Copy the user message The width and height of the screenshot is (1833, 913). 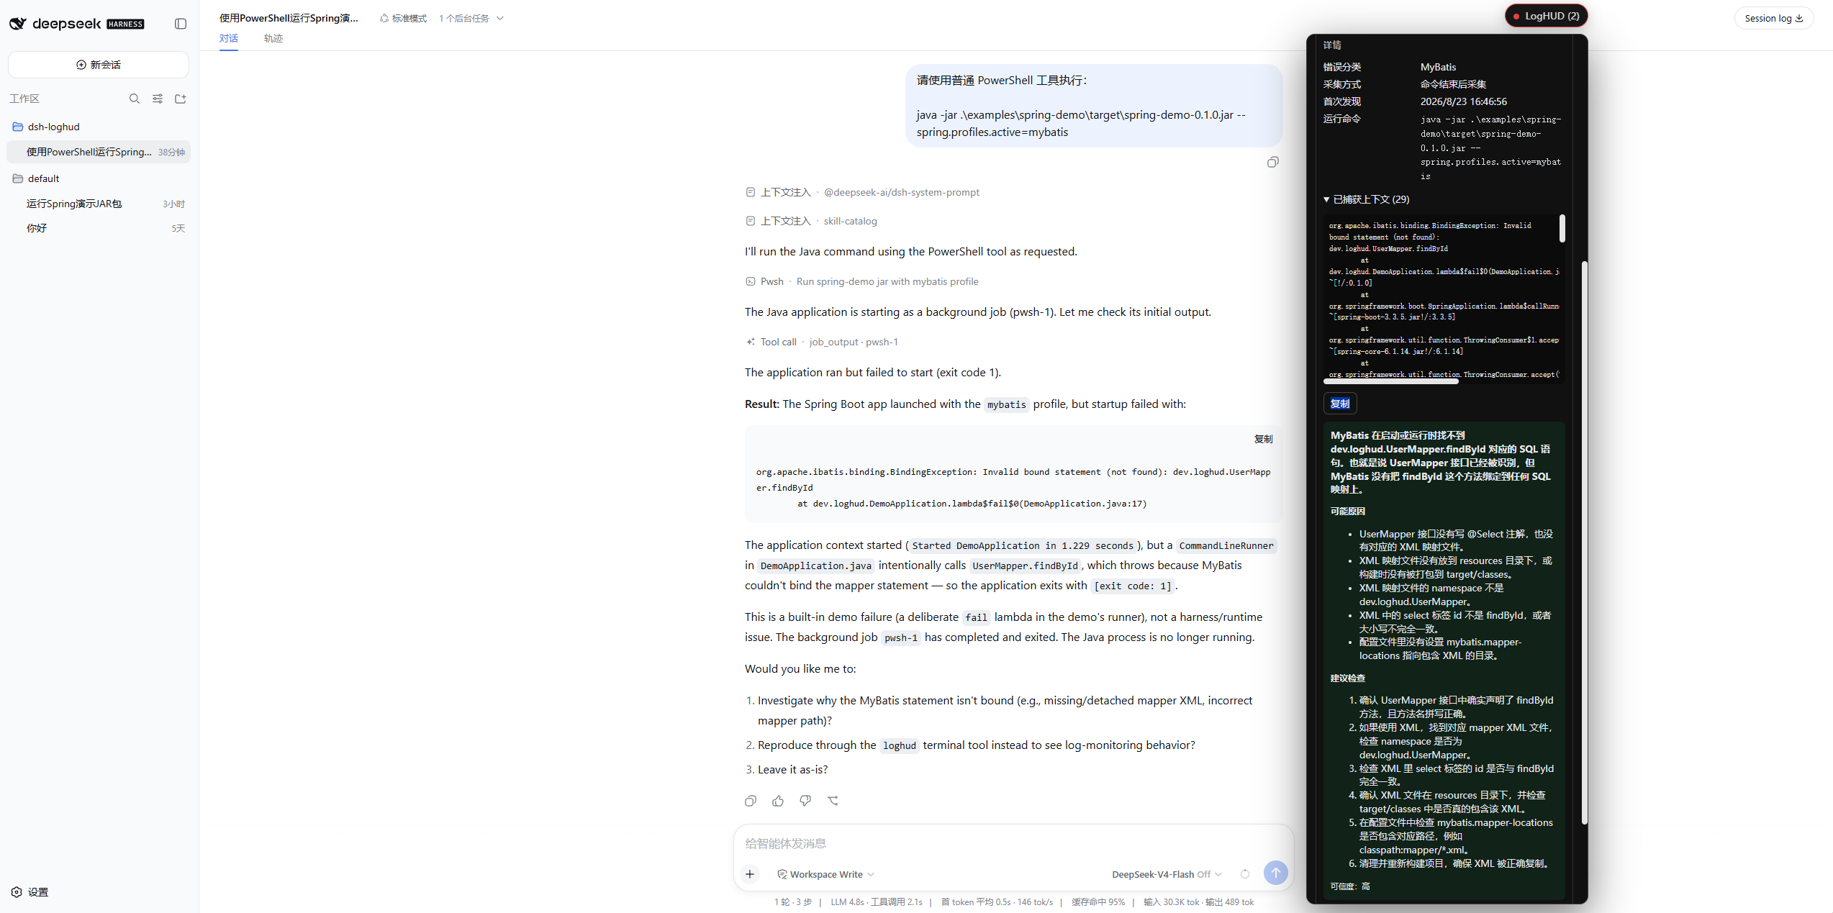pyautogui.click(x=1272, y=162)
